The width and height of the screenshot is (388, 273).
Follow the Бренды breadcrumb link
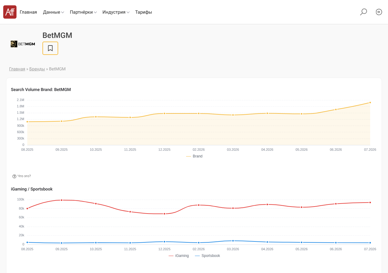point(37,69)
